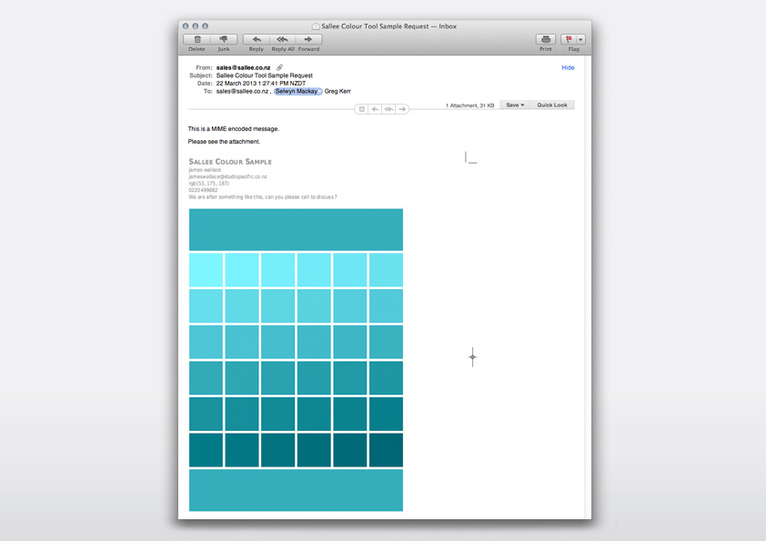Click the inline trash icon in header divider
Screen dimensions: 766x541
tap(362, 109)
